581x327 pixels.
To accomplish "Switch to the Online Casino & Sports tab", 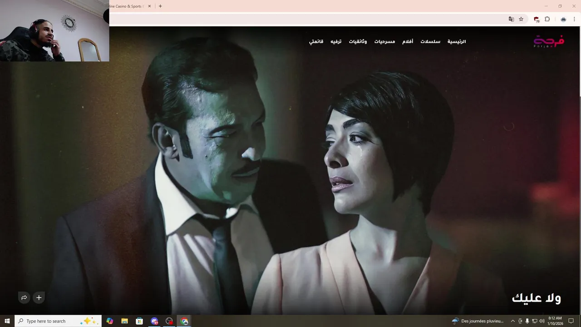I will (x=127, y=6).
